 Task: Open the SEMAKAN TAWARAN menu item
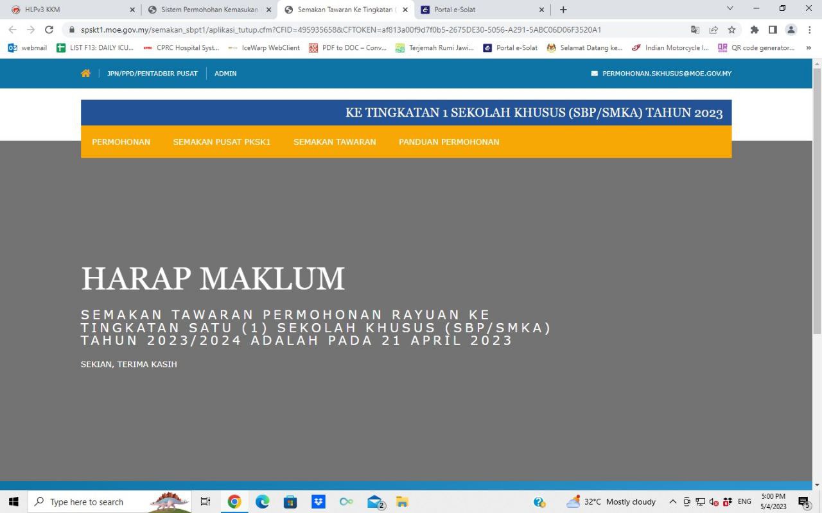tap(335, 142)
